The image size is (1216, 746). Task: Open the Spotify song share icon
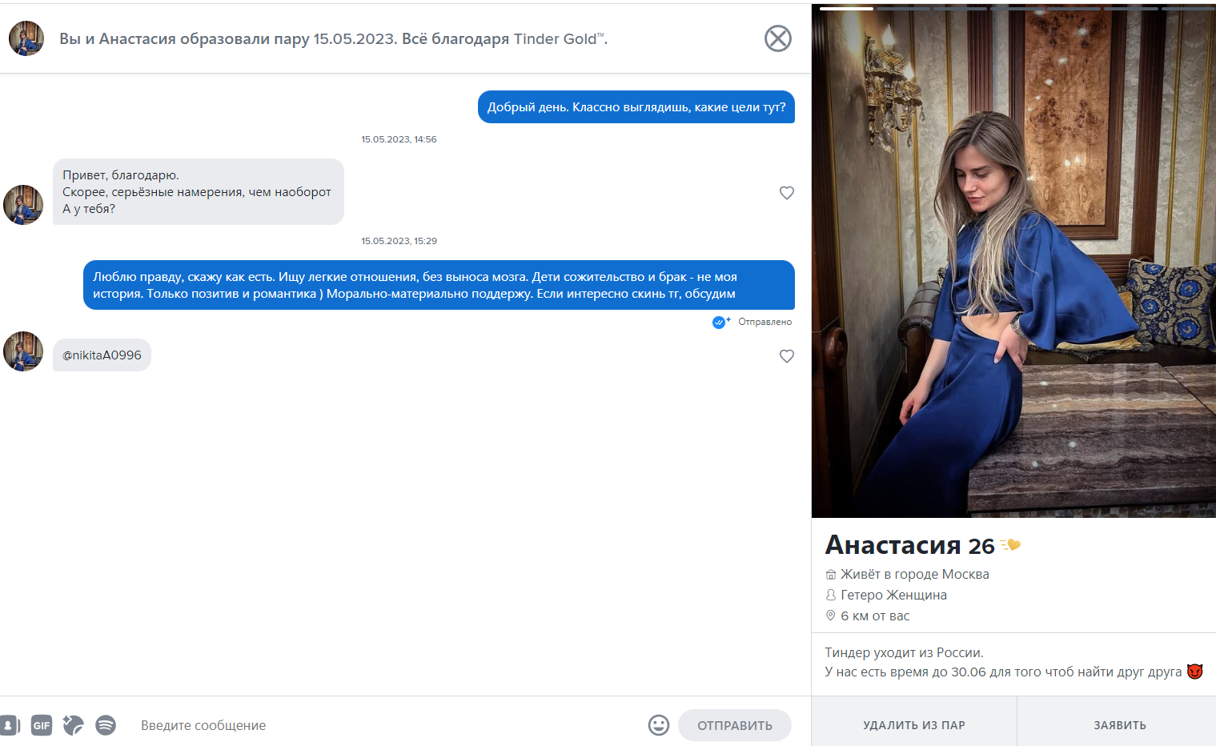pos(106,725)
